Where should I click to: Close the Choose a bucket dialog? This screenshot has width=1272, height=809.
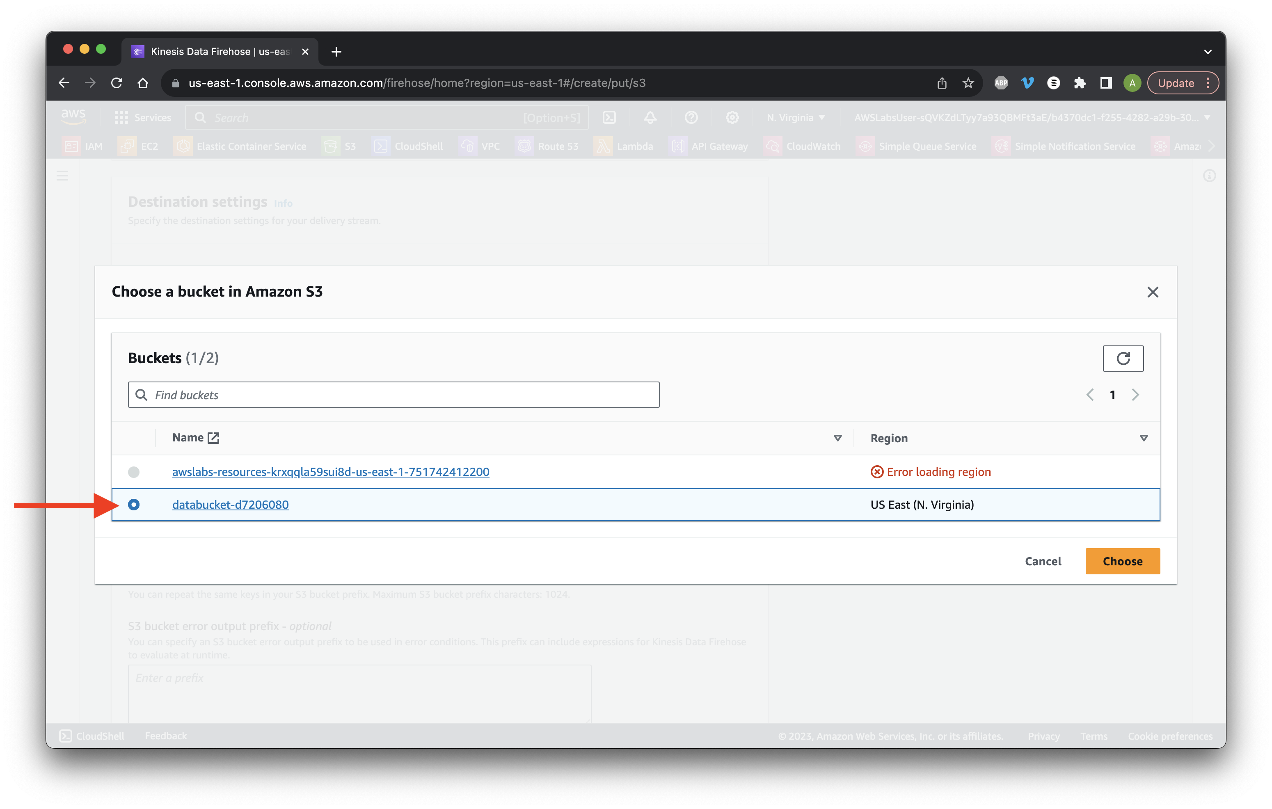click(1153, 292)
